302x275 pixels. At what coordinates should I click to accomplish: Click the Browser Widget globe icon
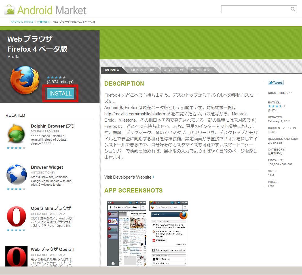16,174
